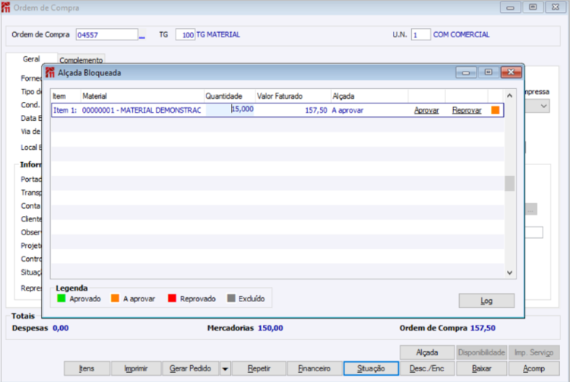This screenshot has height=382, width=570.
Task: Click the Ordem de Compra number field
Action: tap(107, 34)
